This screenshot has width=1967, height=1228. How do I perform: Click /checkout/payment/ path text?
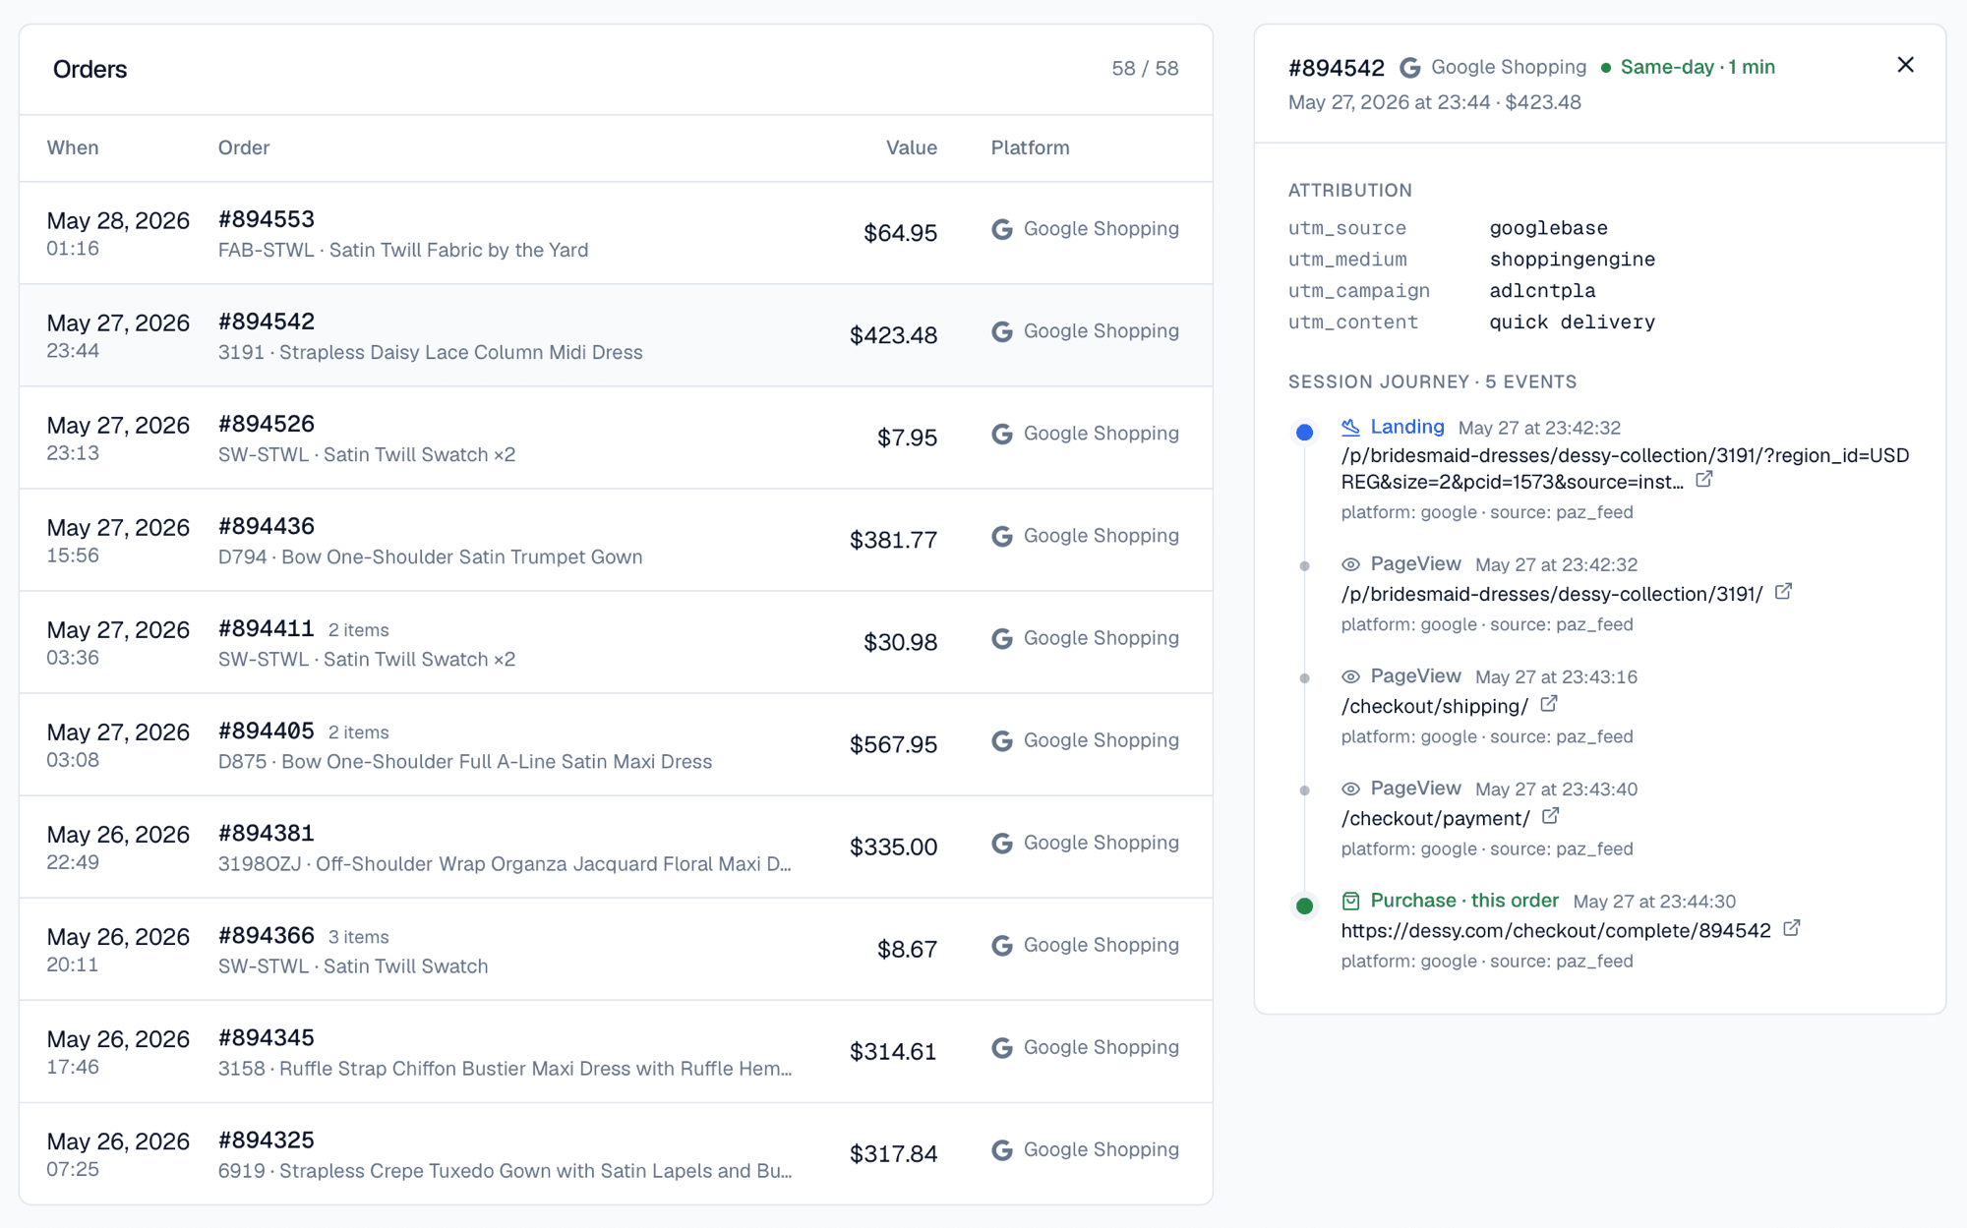(x=1435, y=818)
